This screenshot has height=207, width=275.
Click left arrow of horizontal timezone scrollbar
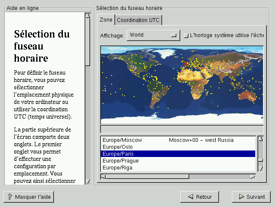tap(103, 176)
